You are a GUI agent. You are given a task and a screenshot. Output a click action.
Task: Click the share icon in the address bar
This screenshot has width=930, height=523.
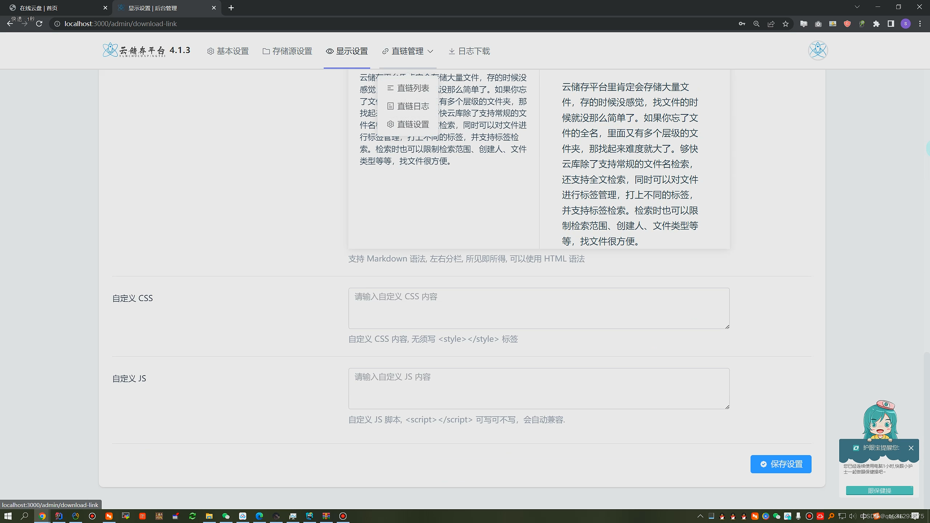tap(771, 24)
